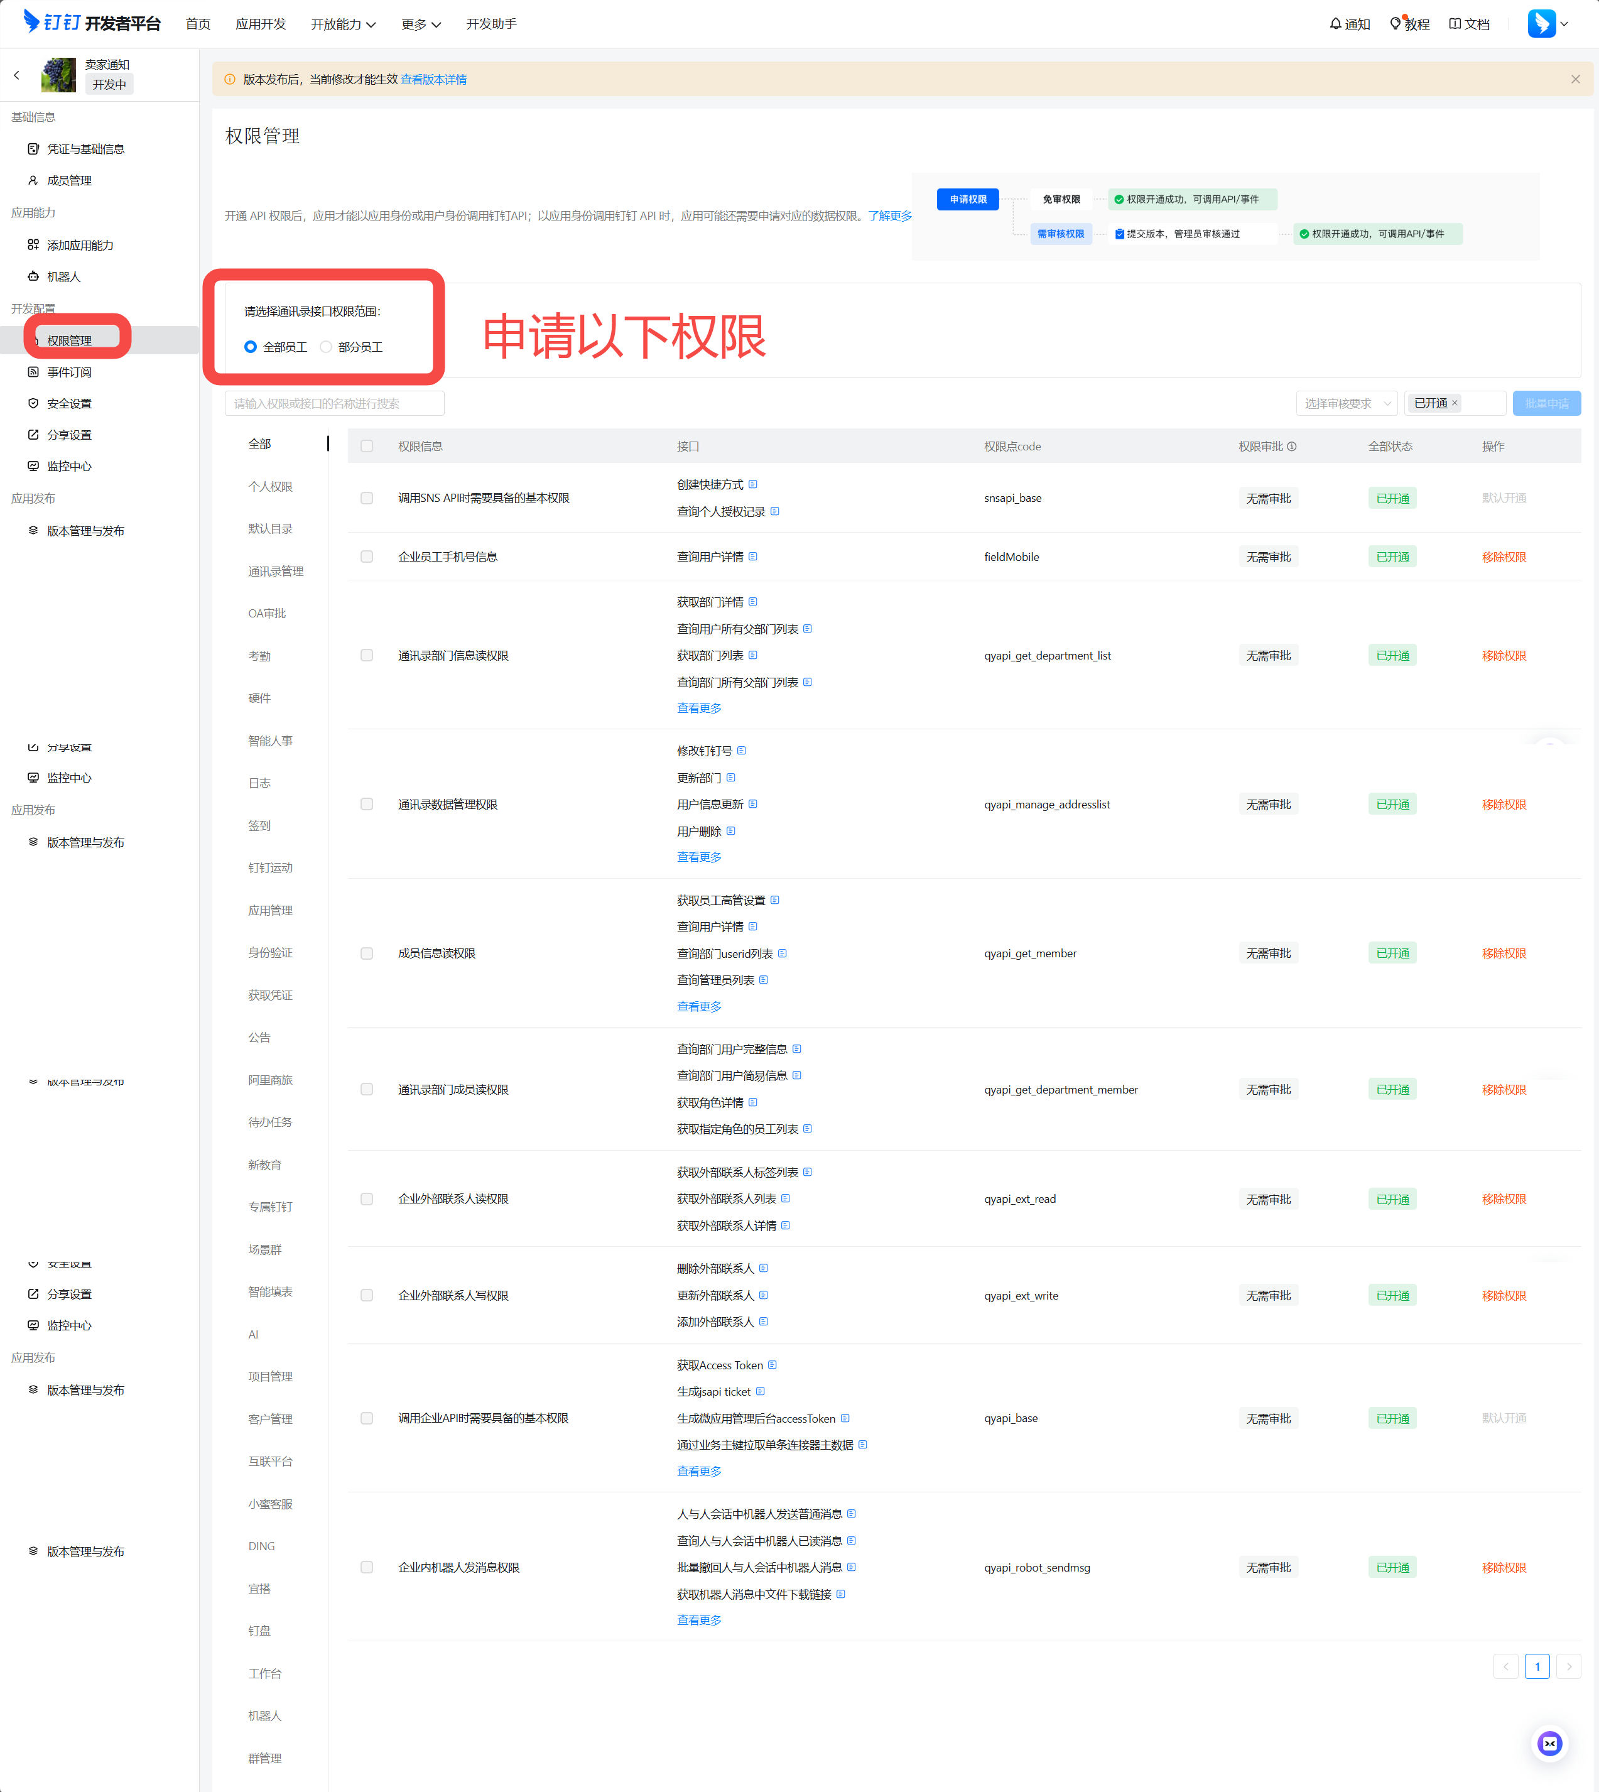Screen dimensions: 1599x1792
Task: Select the 个人权限 category tab
Action: tap(271, 487)
